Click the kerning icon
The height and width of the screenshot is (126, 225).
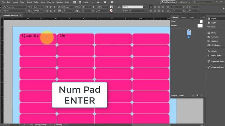(59, 7)
